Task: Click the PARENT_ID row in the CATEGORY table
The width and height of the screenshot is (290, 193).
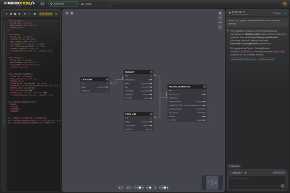Action: [x=95, y=91]
